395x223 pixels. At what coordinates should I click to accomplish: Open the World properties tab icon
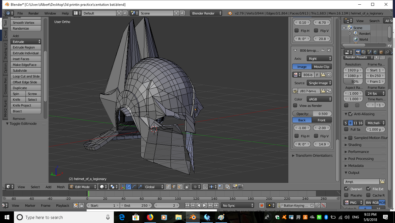point(375,52)
